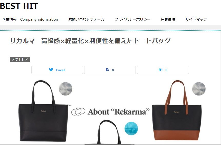This screenshot has width=221, height=145.
Task: Click the Twitter bird icon
Action: (x=51, y=70)
